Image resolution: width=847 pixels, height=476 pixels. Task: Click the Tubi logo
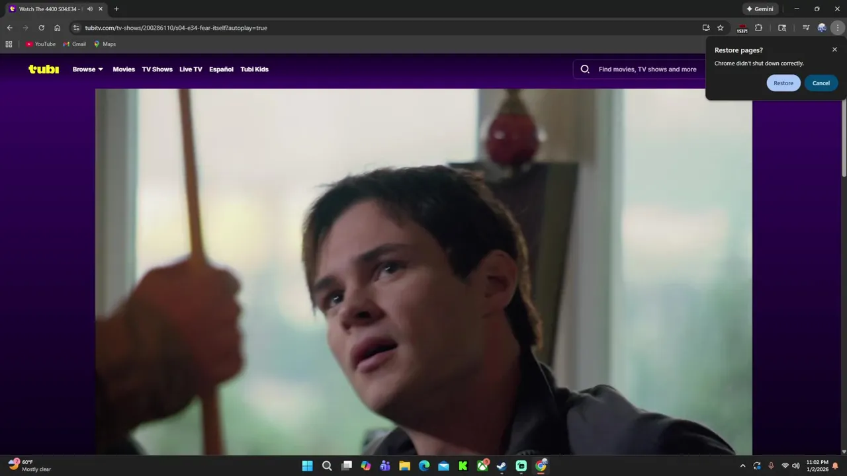coord(44,69)
